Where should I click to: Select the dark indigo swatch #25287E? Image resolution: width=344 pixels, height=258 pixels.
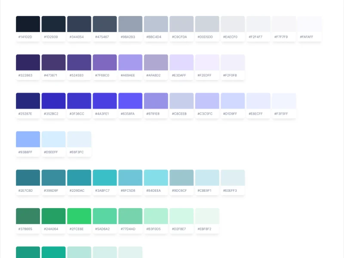pos(28,101)
